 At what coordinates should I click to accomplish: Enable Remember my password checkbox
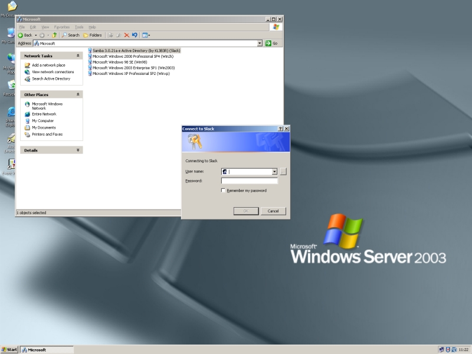pyautogui.click(x=223, y=191)
